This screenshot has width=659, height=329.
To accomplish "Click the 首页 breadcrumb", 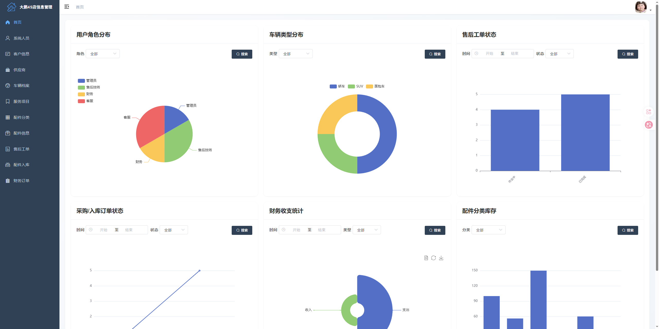I will pyautogui.click(x=80, y=7).
